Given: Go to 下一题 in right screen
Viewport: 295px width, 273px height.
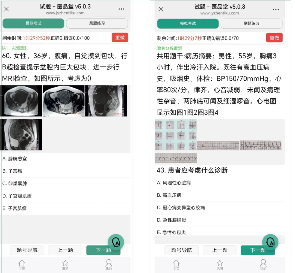Looking at the screenshot, I should (x=258, y=250).
